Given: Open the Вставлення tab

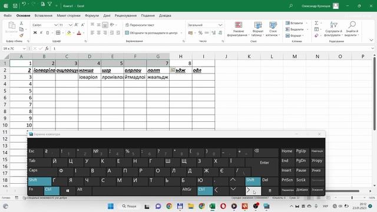Looking at the screenshot, I should 43,15.
